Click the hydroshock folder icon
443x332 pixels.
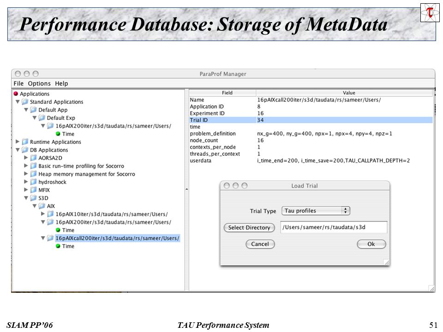coord(34,182)
